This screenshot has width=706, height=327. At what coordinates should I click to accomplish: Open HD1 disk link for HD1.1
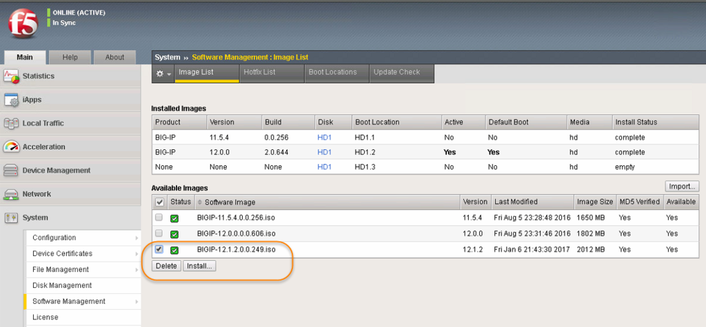(x=324, y=138)
